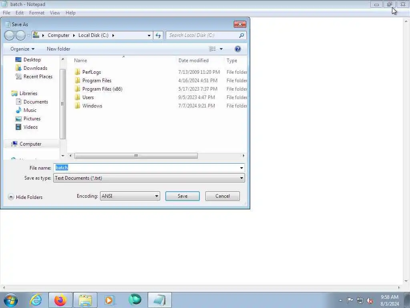Viewport: 410px width, 308px height.
Task: Open the View menu in Notepad
Action: click(55, 12)
